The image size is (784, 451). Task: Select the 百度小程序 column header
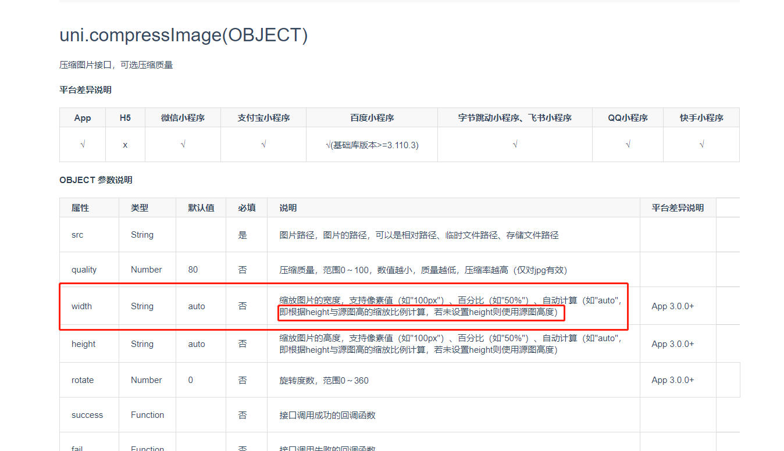[x=372, y=118]
